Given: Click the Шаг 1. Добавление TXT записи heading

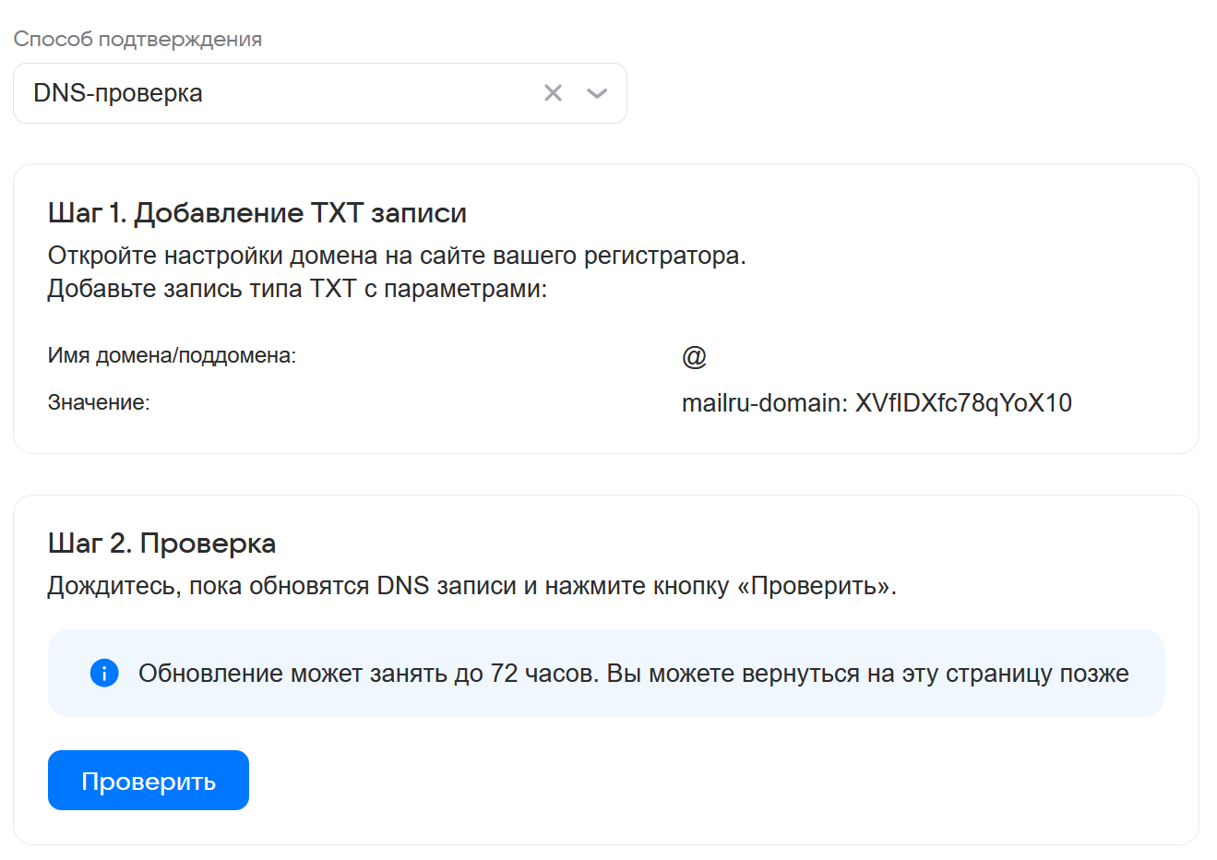Looking at the screenshot, I should (257, 213).
